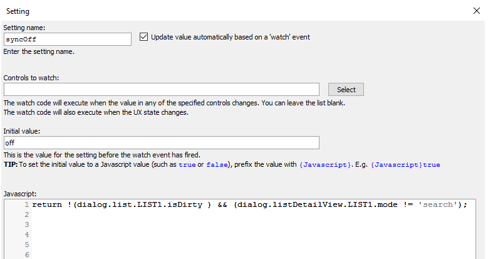Select line number 3 in editor gutter
The image size is (488, 259).
coord(27,225)
